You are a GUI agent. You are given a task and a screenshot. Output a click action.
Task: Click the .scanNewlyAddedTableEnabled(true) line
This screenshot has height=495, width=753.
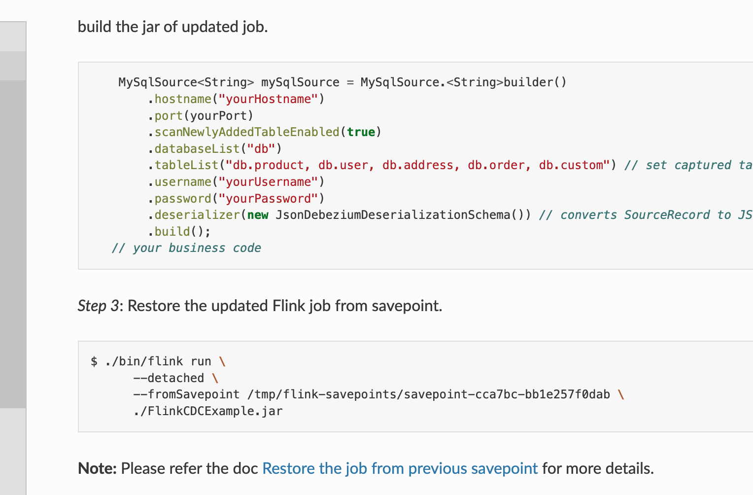point(264,132)
